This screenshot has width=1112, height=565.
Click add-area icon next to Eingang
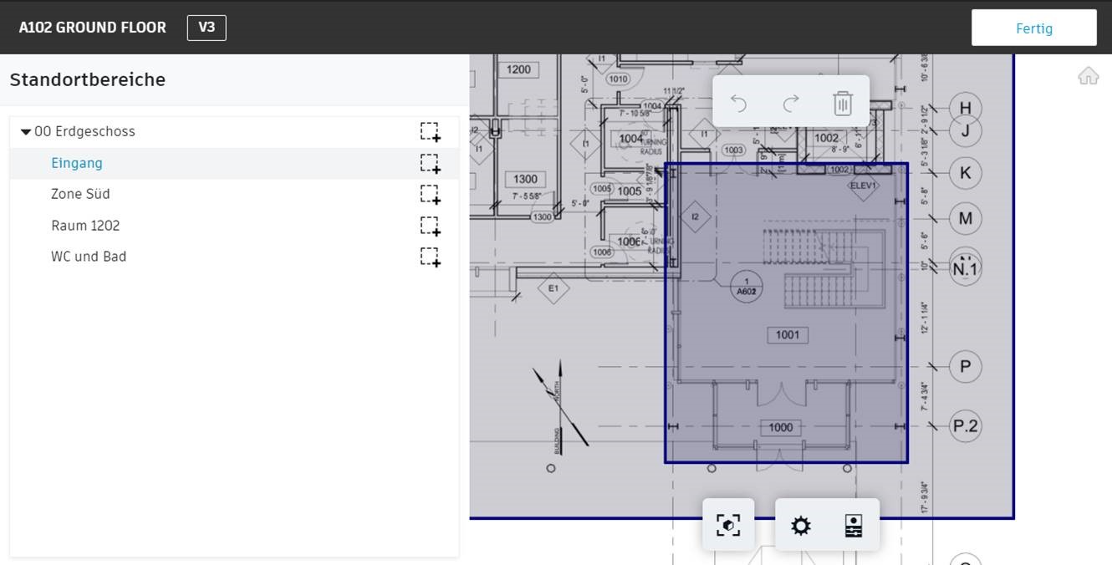pos(430,164)
